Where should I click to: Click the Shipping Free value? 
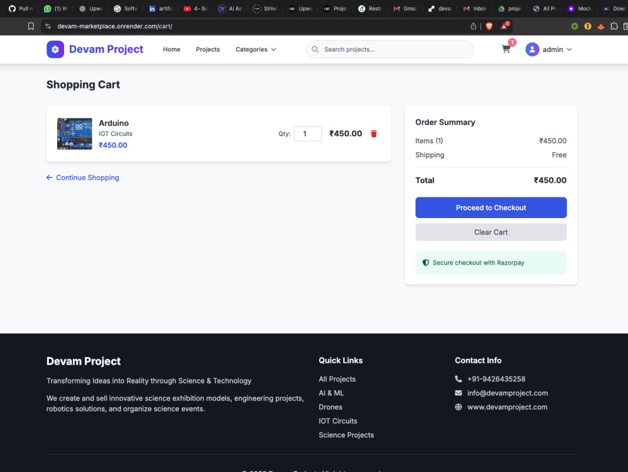[x=559, y=155]
